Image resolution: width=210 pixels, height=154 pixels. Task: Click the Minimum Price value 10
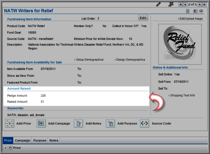pos(130,39)
